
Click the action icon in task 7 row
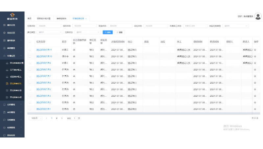coord(255,76)
